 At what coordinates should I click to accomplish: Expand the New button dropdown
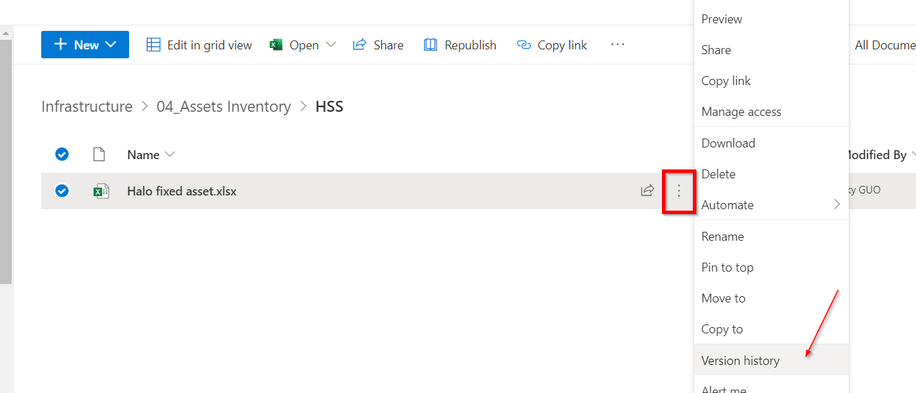click(111, 45)
